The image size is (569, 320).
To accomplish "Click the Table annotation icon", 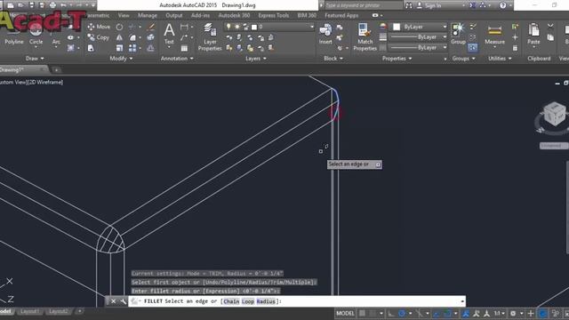I will coord(184,48).
